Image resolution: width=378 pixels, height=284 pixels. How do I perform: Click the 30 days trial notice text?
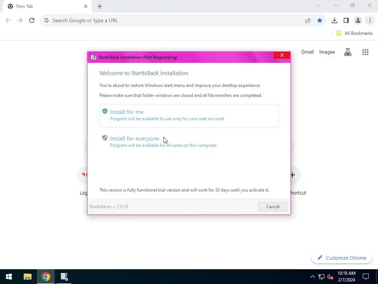coord(184,190)
